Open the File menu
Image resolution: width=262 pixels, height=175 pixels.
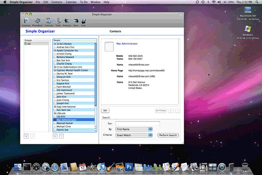(38, 2)
